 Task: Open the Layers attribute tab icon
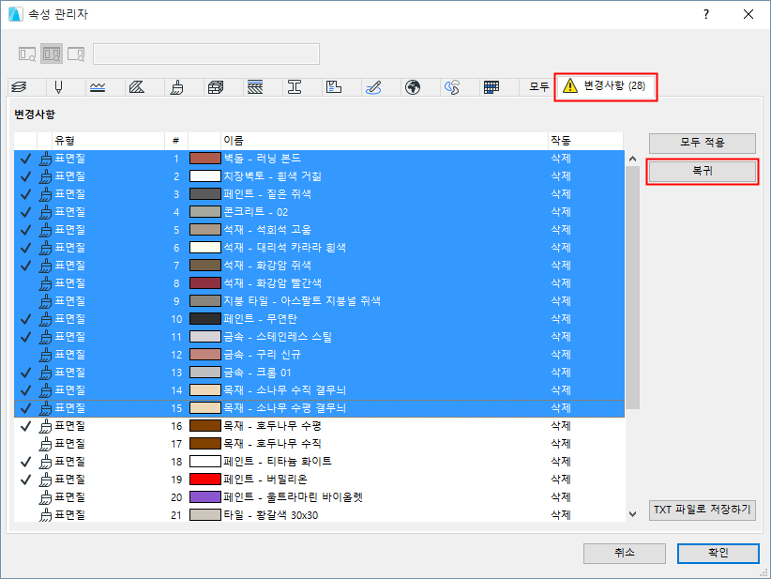pos(19,87)
